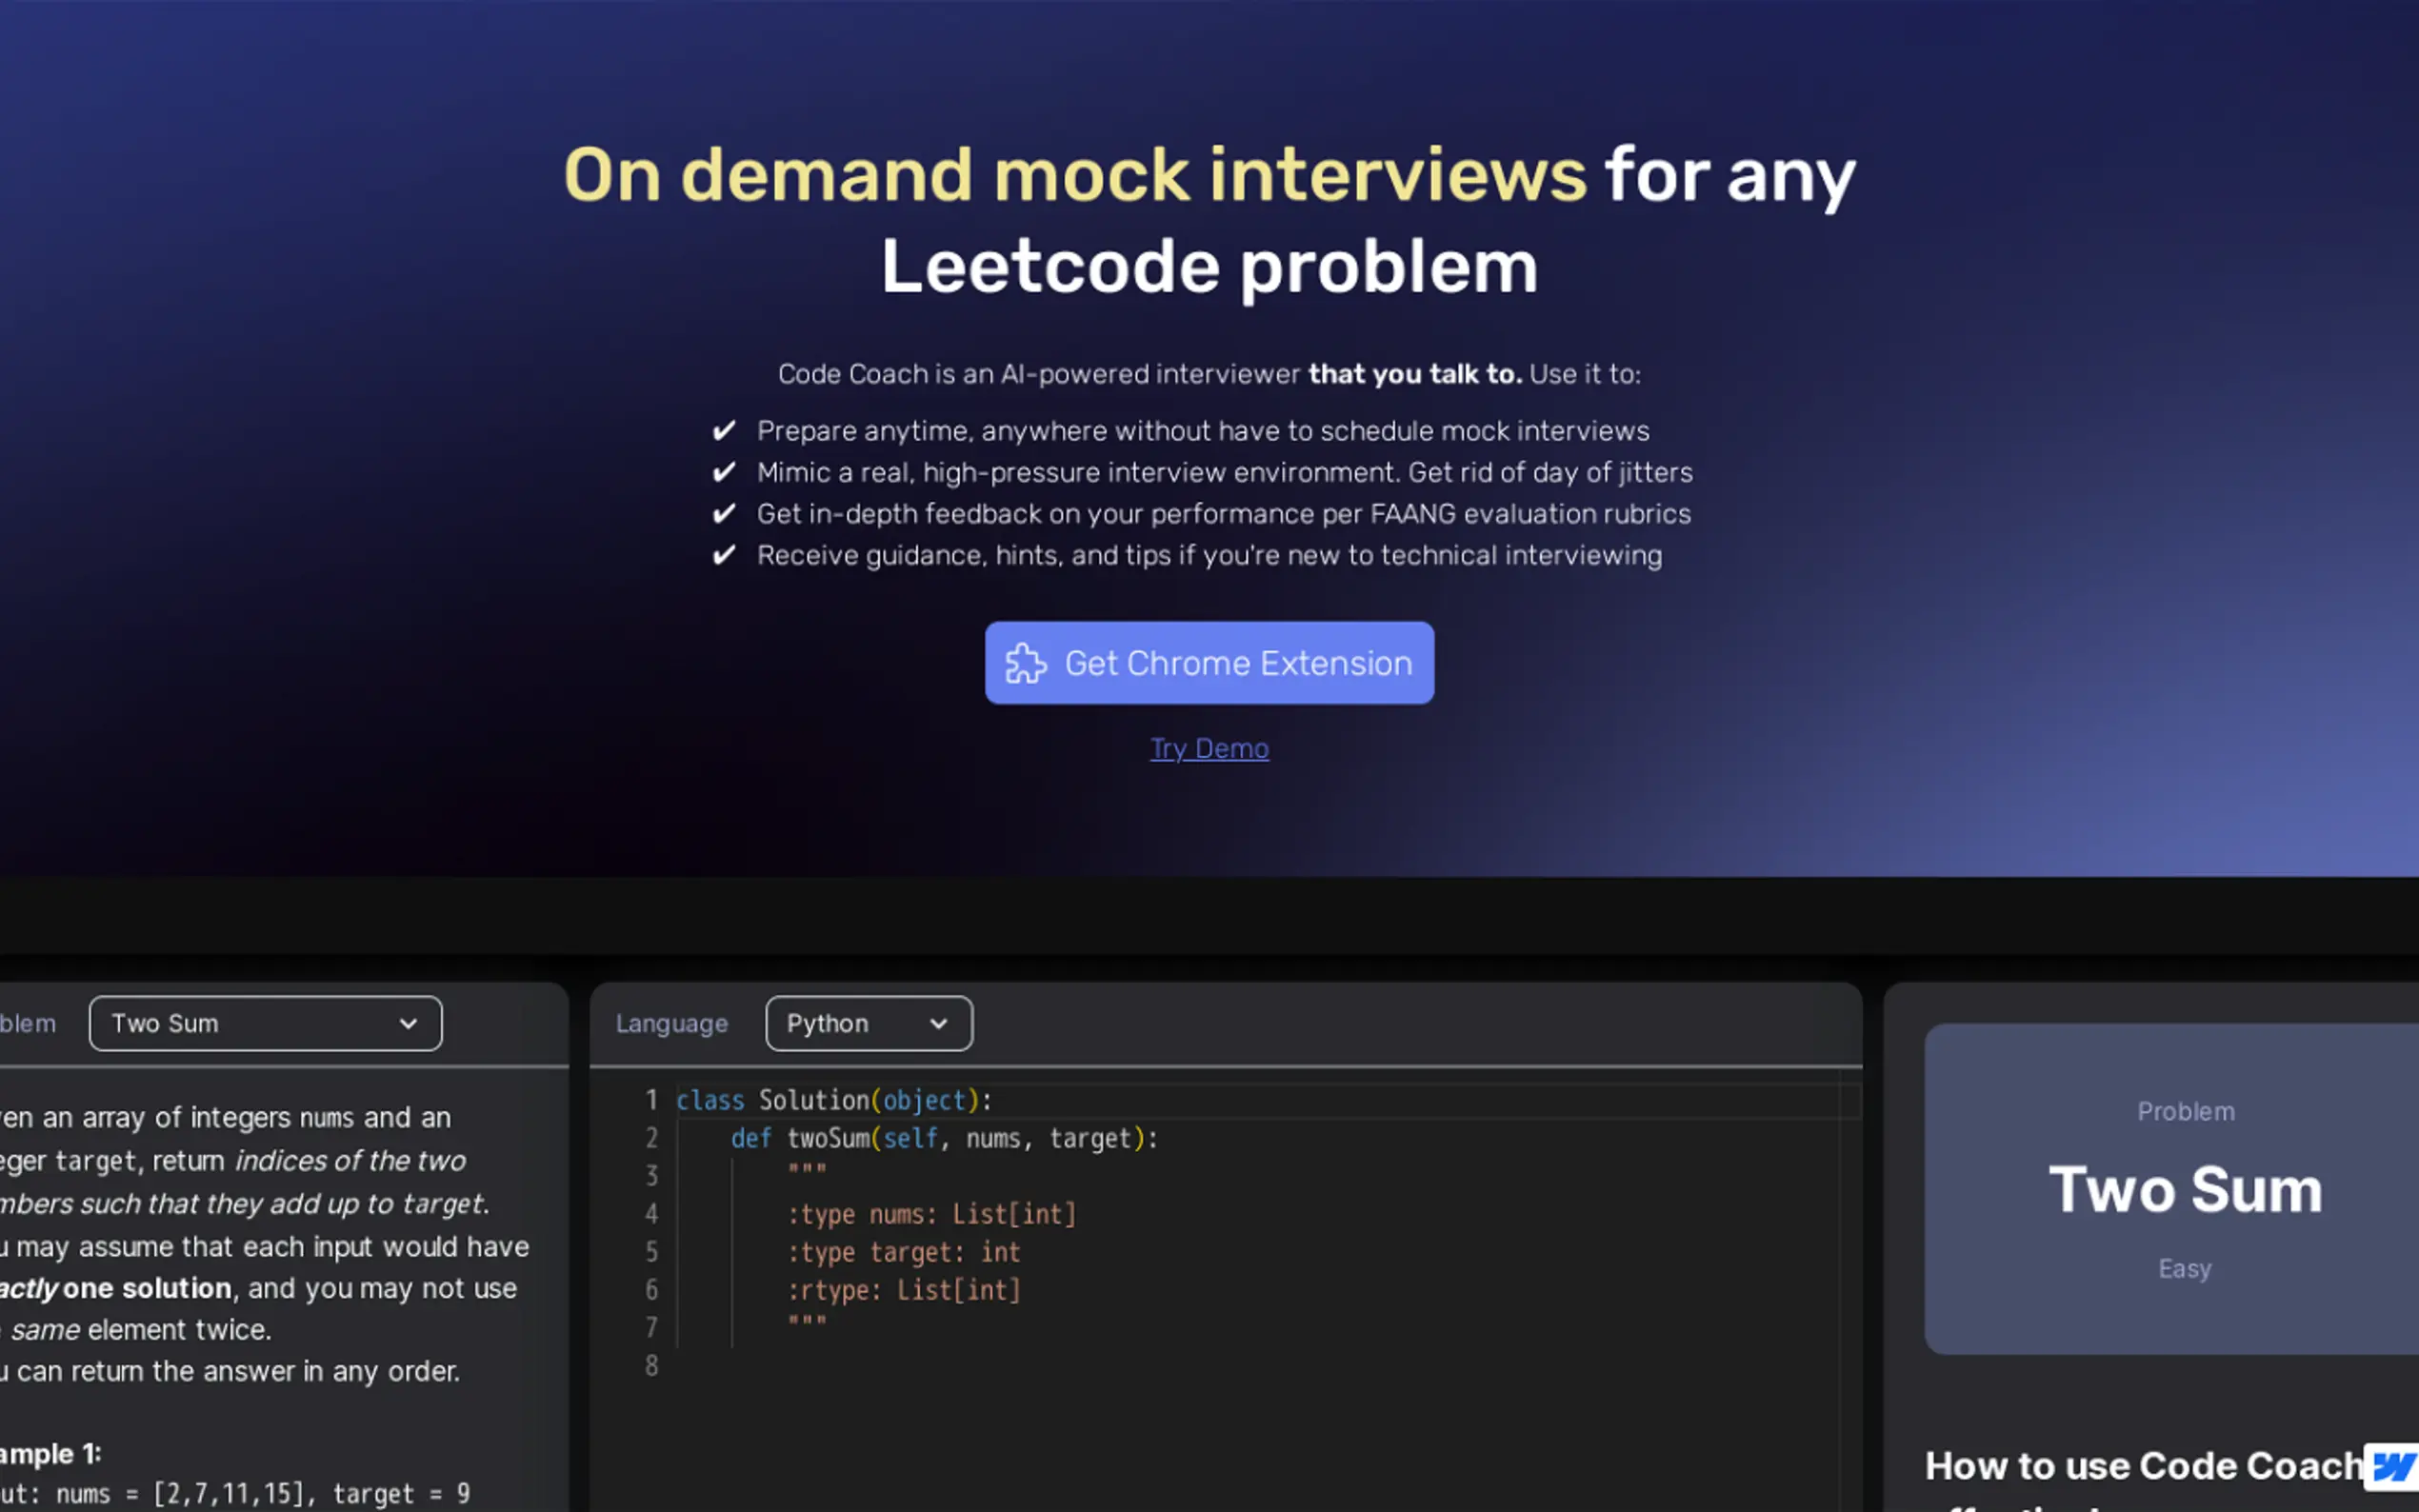Follow the Try Demo link
Screen dimensions: 2419x1512
(1209, 748)
